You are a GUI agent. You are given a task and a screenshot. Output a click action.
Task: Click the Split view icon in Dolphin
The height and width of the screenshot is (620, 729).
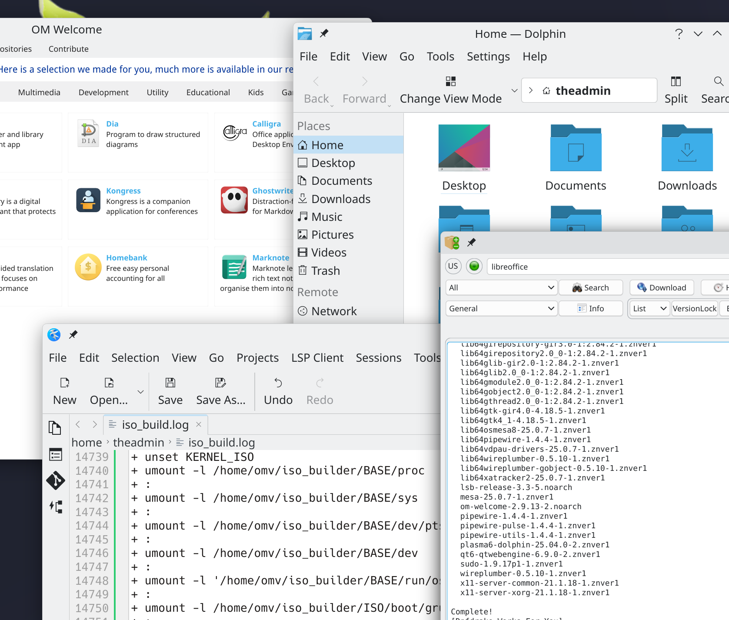676,82
